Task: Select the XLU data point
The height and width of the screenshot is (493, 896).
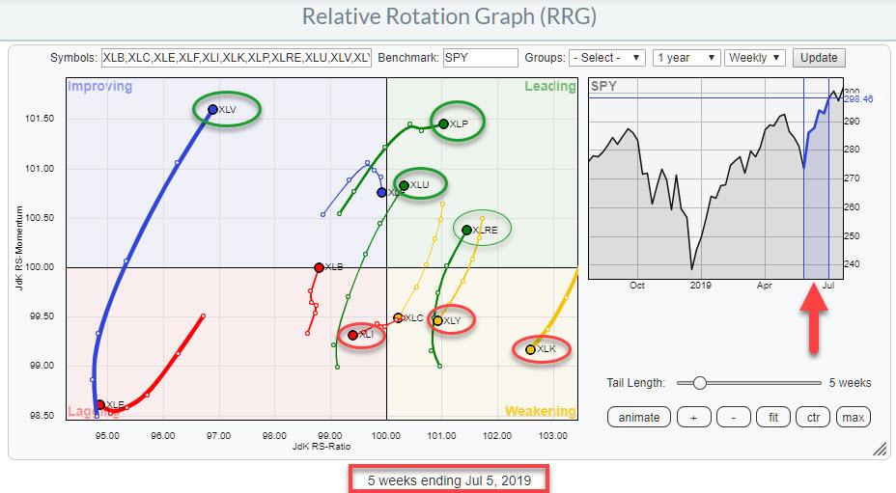Action: tap(404, 185)
